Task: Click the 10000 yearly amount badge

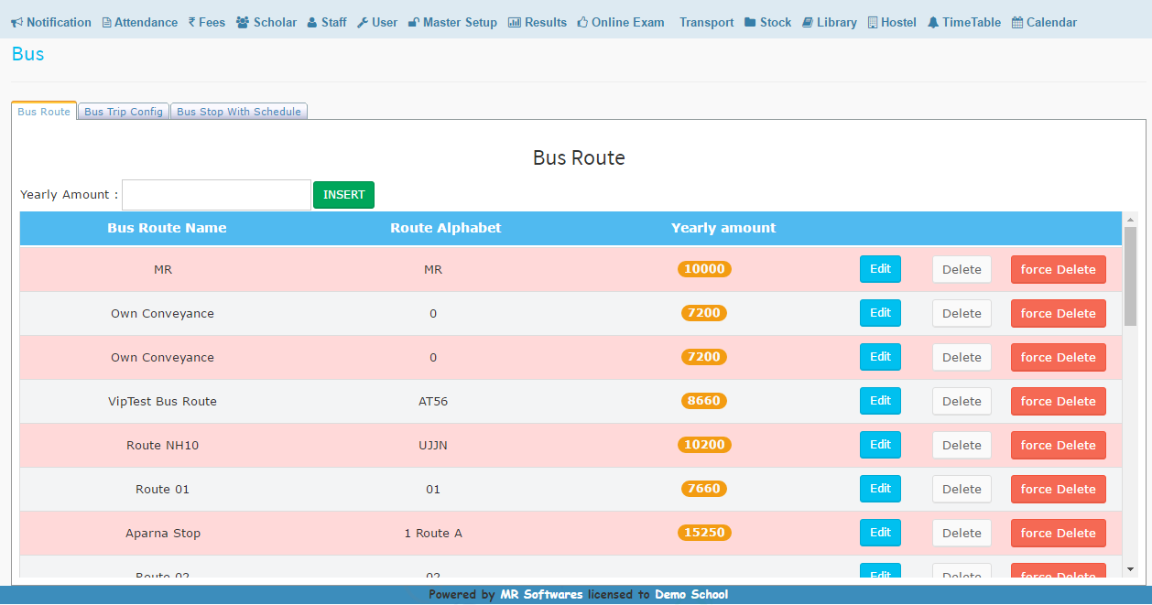Action: point(704,269)
